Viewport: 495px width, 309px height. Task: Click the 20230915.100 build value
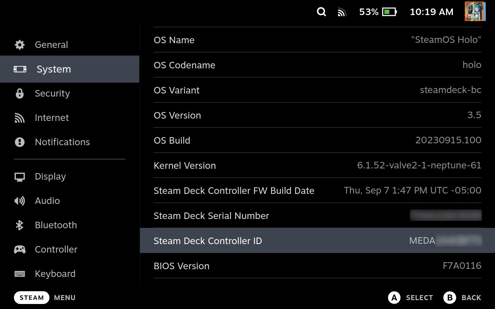pos(448,140)
